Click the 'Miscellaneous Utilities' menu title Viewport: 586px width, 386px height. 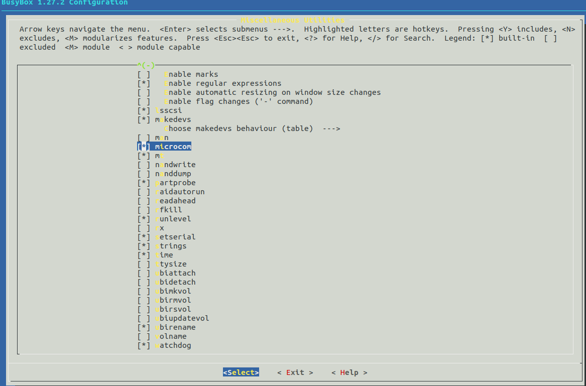click(x=293, y=20)
